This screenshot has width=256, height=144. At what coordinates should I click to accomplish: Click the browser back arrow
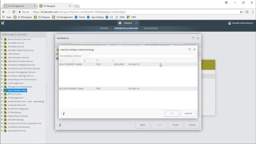coord(4,12)
